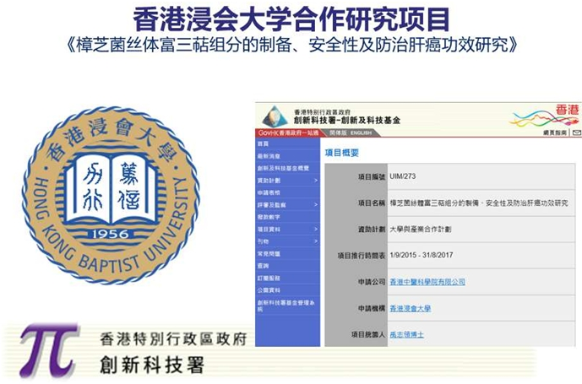Open 撥款數字 sidebar item
Image resolution: width=582 pixels, height=384 pixels.
click(269, 217)
